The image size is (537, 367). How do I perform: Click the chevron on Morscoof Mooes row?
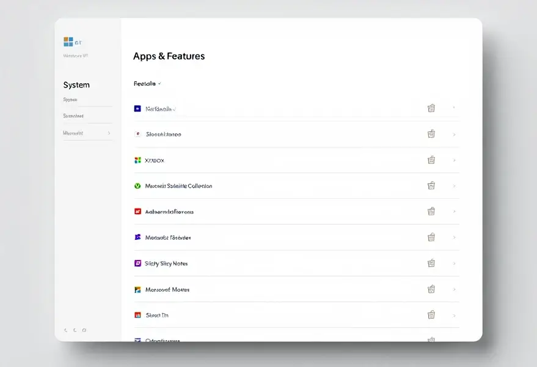(x=454, y=289)
